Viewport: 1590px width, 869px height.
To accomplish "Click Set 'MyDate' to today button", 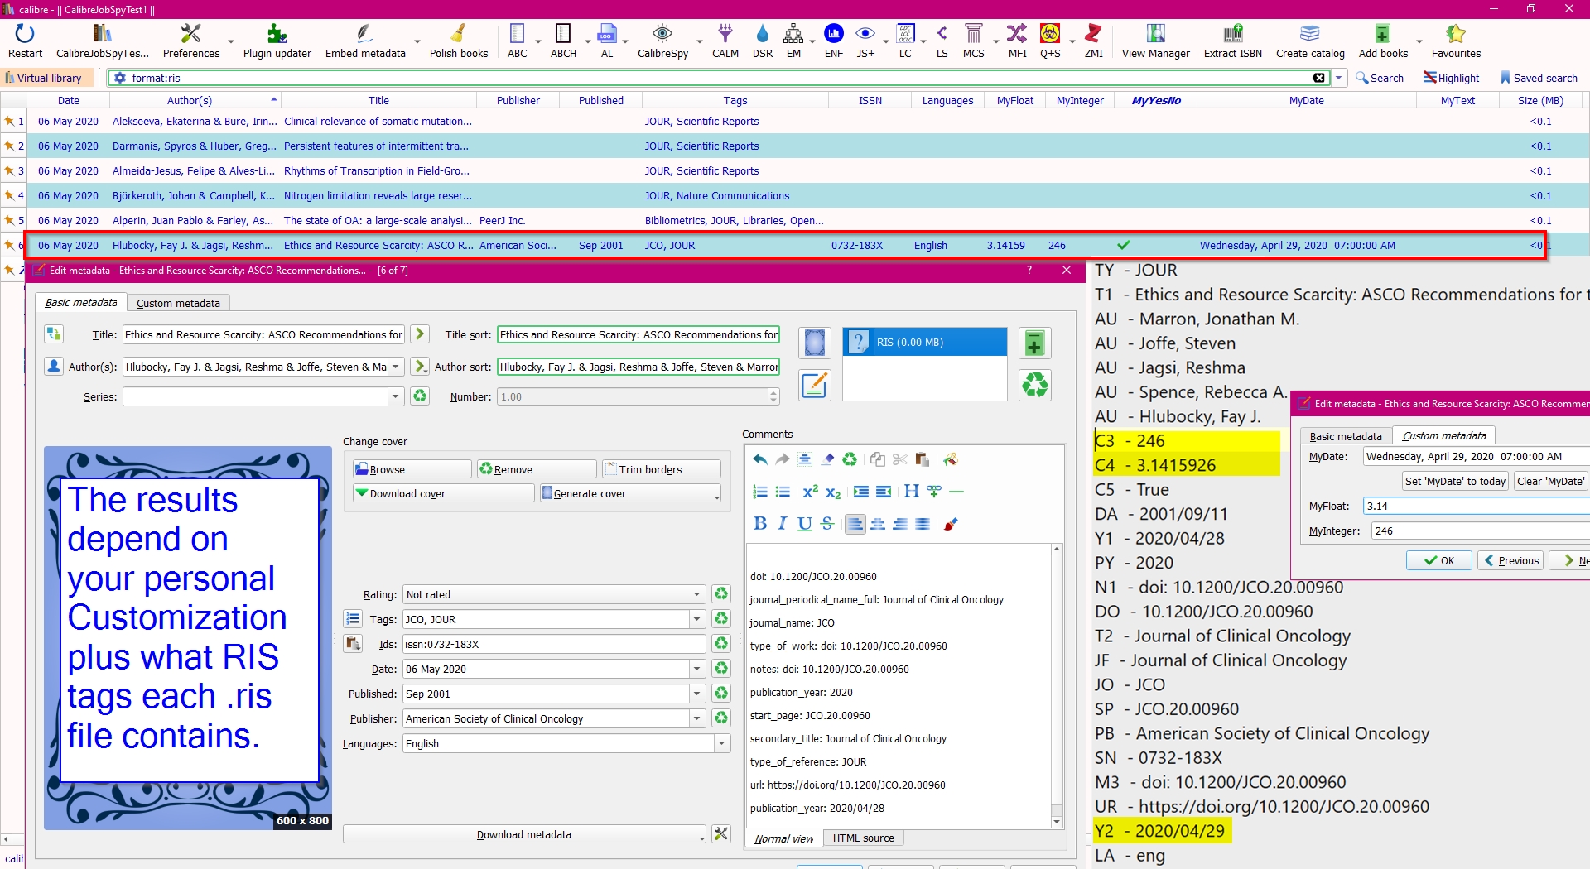I will [x=1455, y=481].
